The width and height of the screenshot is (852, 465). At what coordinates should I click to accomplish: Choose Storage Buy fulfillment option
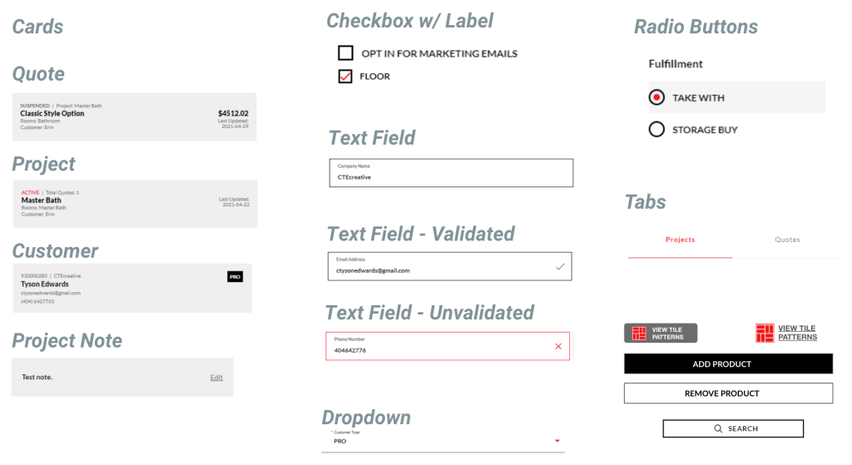(656, 129)
